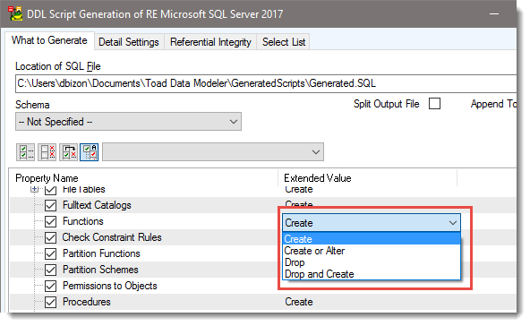The width and height of the screenshot is (530, 326).
Task: Uncheck the Functions checkbox
Action: (x=51, y=221)
